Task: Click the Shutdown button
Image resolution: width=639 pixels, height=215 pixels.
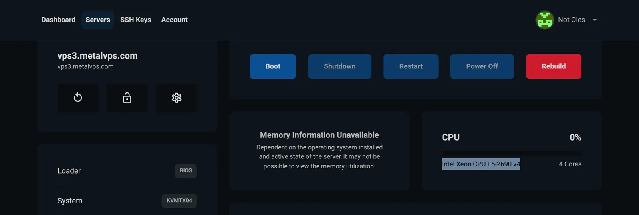Action: [340, 66]
